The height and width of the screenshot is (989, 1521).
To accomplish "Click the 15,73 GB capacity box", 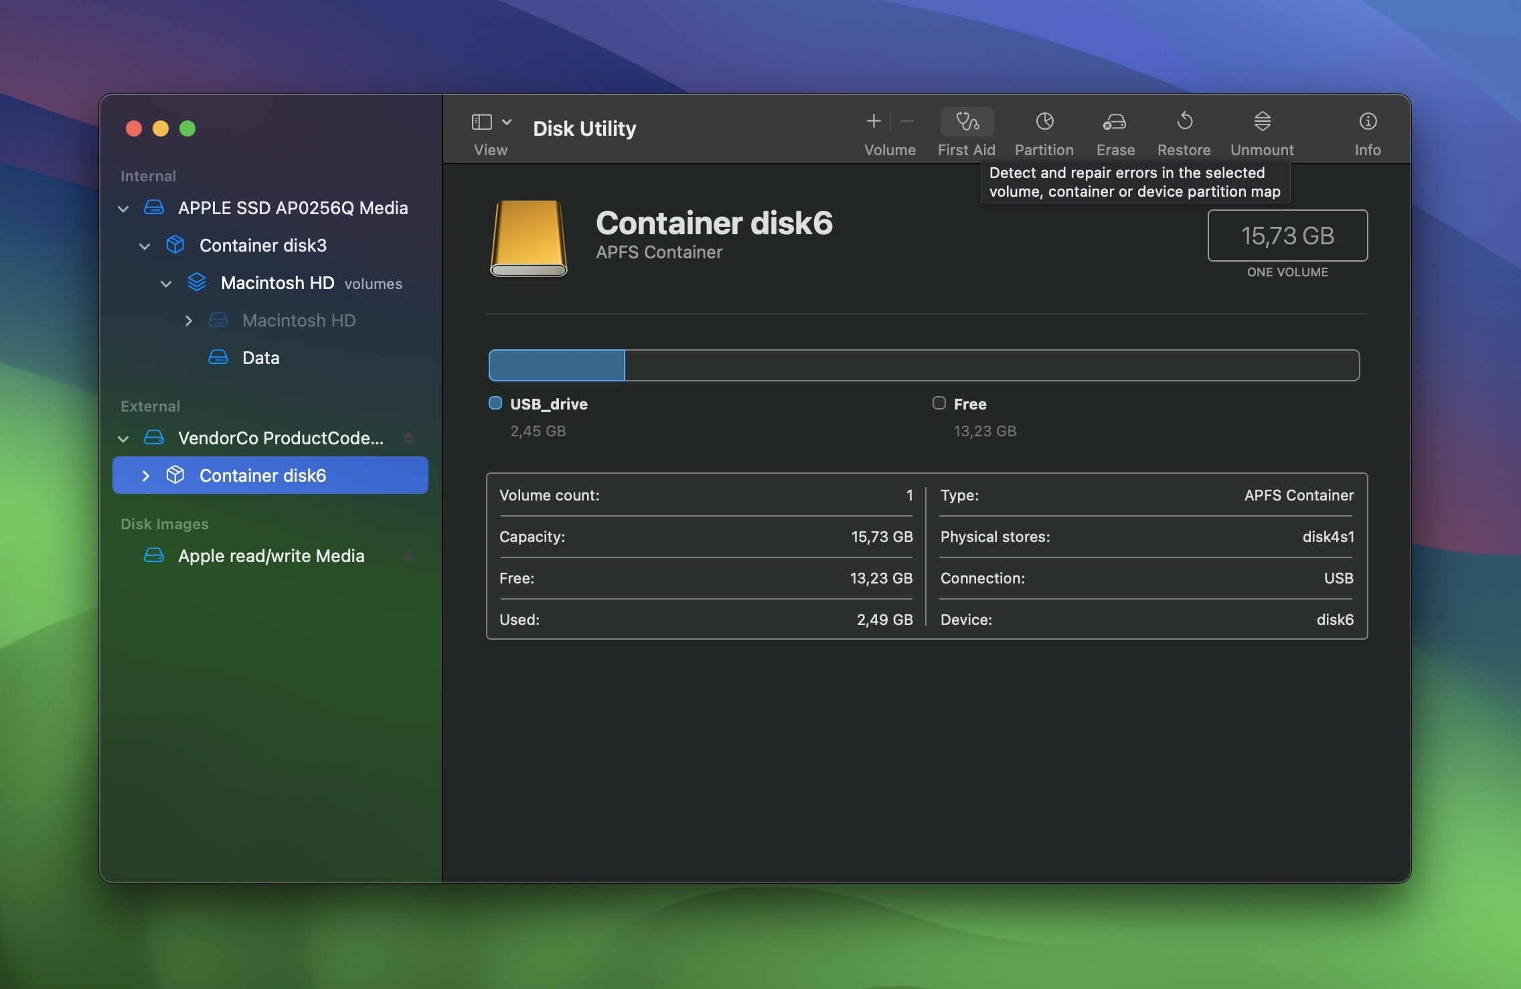I will click(1287, 236).
